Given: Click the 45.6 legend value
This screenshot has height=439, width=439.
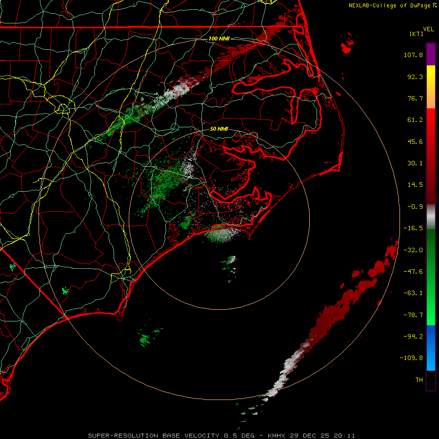Looking at the screenshot, I should tap(415, 141).
